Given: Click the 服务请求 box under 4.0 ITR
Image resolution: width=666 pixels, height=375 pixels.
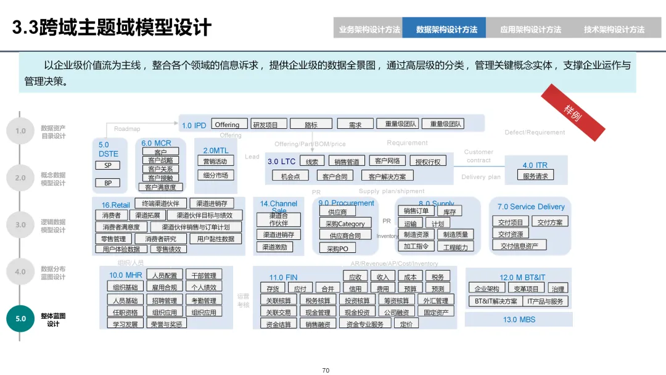Looking at the screenshot, I should [535, 175].
